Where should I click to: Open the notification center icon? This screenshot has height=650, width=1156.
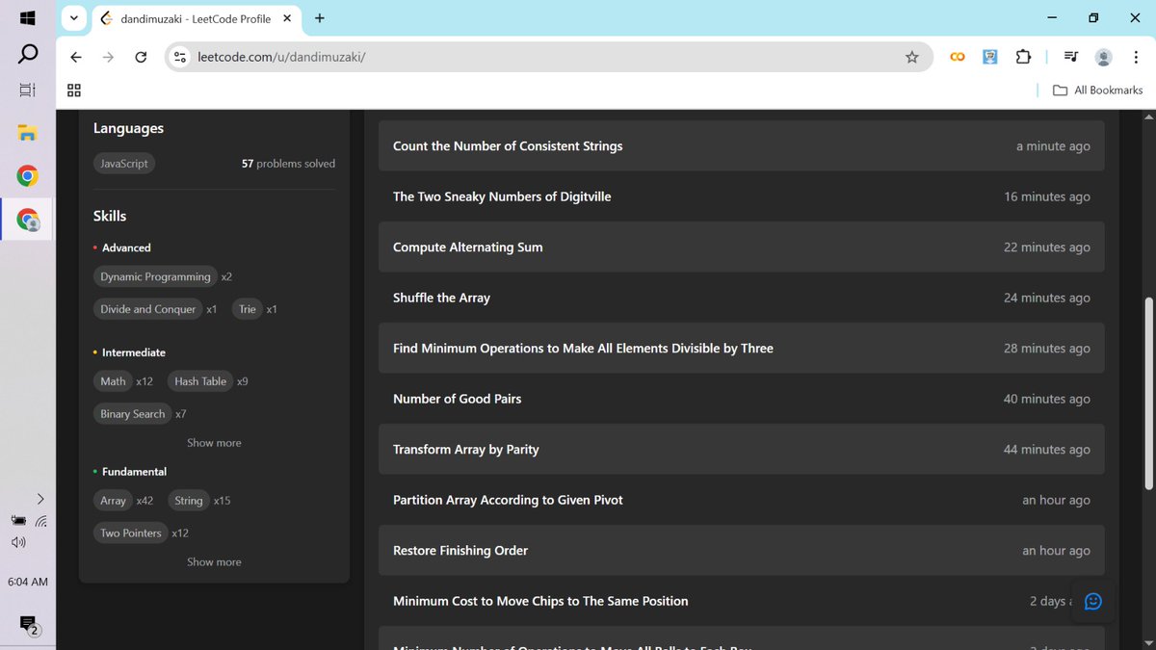28,624
